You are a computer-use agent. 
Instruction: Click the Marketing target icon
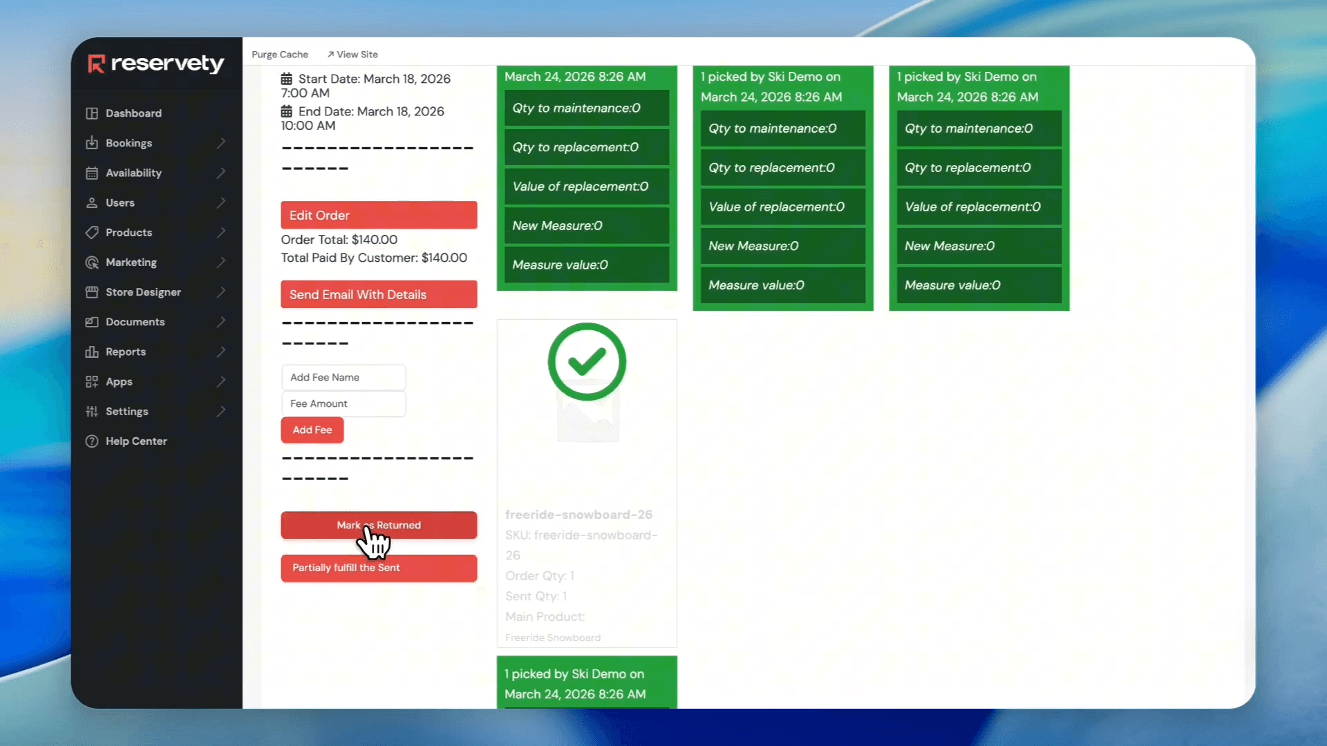pos(92,262)
